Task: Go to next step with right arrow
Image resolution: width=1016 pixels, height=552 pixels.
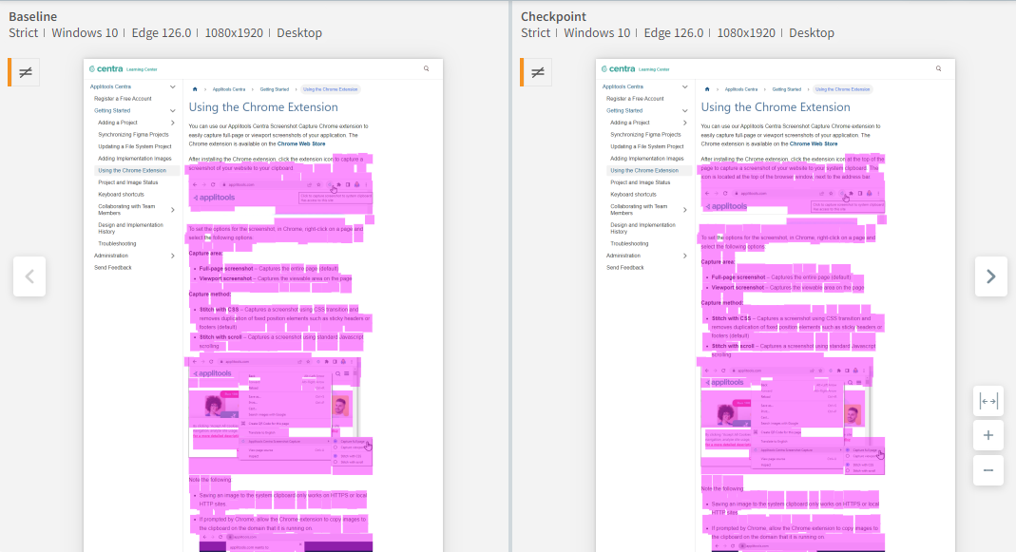Action: pyautogui.click(x=990, y=276)
